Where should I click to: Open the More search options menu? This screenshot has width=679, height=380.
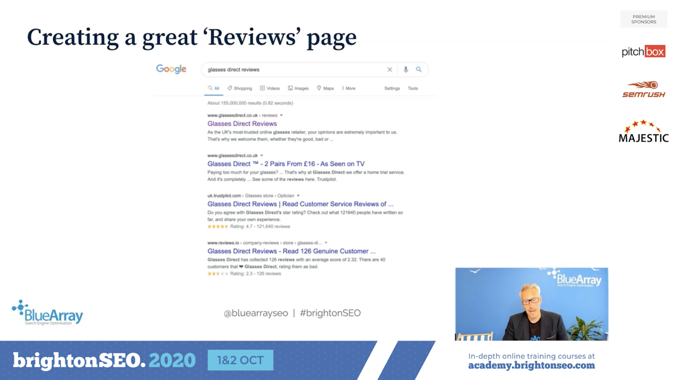click(349, 88)
